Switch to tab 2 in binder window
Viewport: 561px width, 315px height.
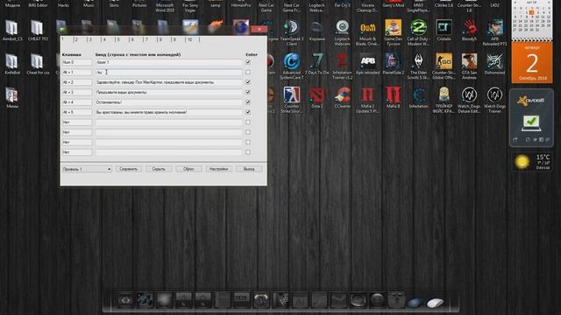(81, 39)
